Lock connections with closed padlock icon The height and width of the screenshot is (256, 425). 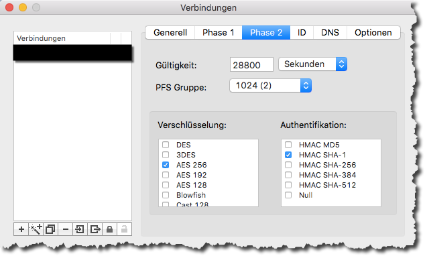point(109,229)
